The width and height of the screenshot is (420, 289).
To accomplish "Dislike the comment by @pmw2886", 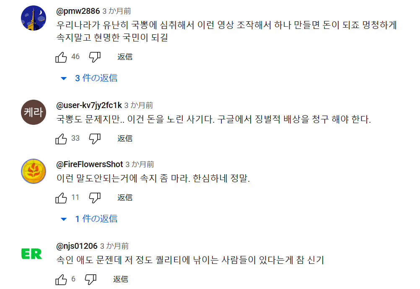I will pos(95,57).
